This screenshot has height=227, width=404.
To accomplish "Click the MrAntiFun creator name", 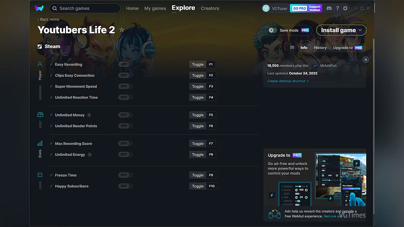I will 328,66.
